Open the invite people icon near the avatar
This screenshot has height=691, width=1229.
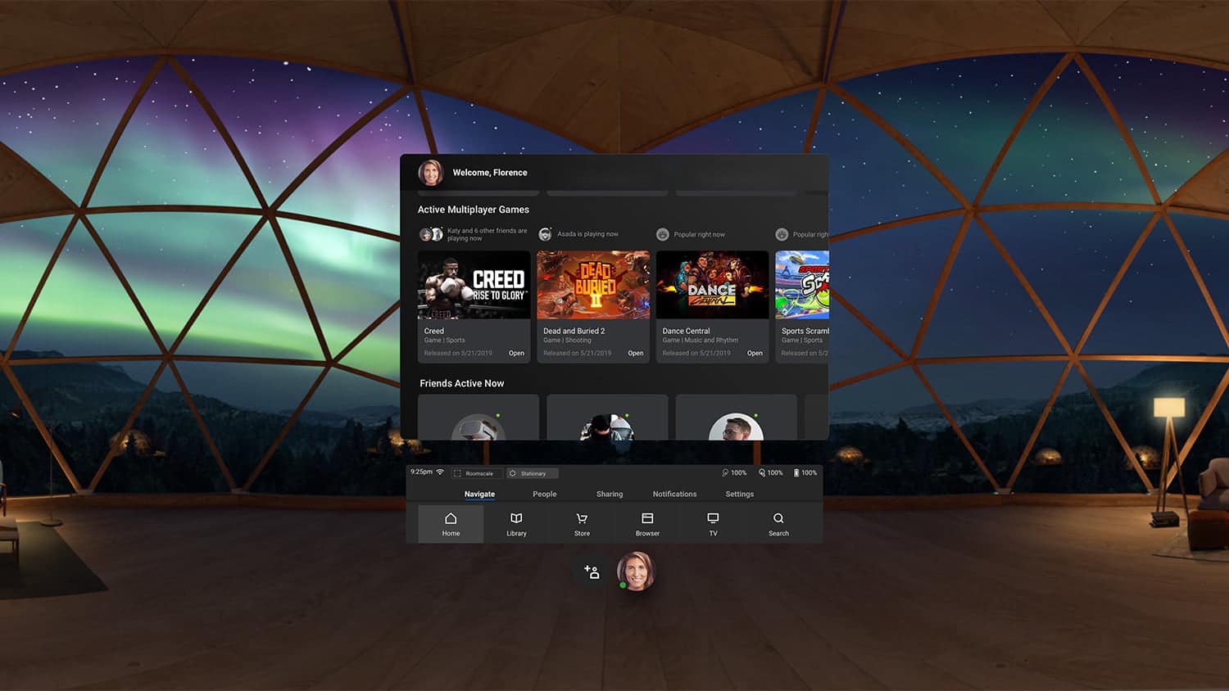coord(591,571)
